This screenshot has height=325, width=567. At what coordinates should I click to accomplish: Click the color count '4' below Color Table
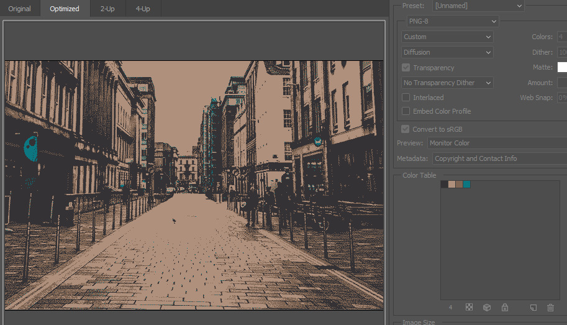(x=450, y=307)
